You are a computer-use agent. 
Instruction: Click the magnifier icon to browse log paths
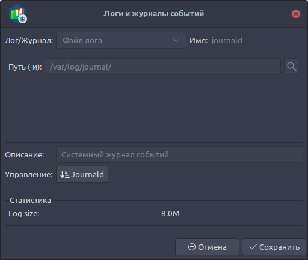coord(292,67)
